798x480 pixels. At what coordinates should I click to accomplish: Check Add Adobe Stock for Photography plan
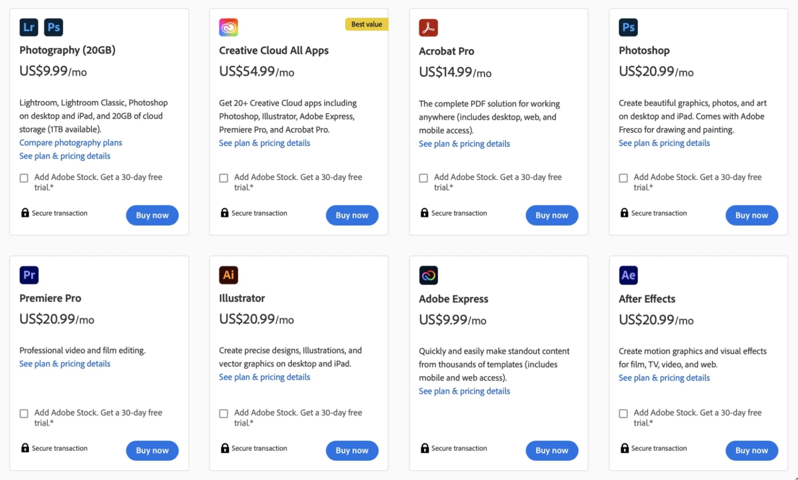24,178
